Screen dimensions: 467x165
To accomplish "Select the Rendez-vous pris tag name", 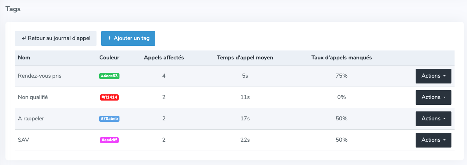I will [40, 76].
